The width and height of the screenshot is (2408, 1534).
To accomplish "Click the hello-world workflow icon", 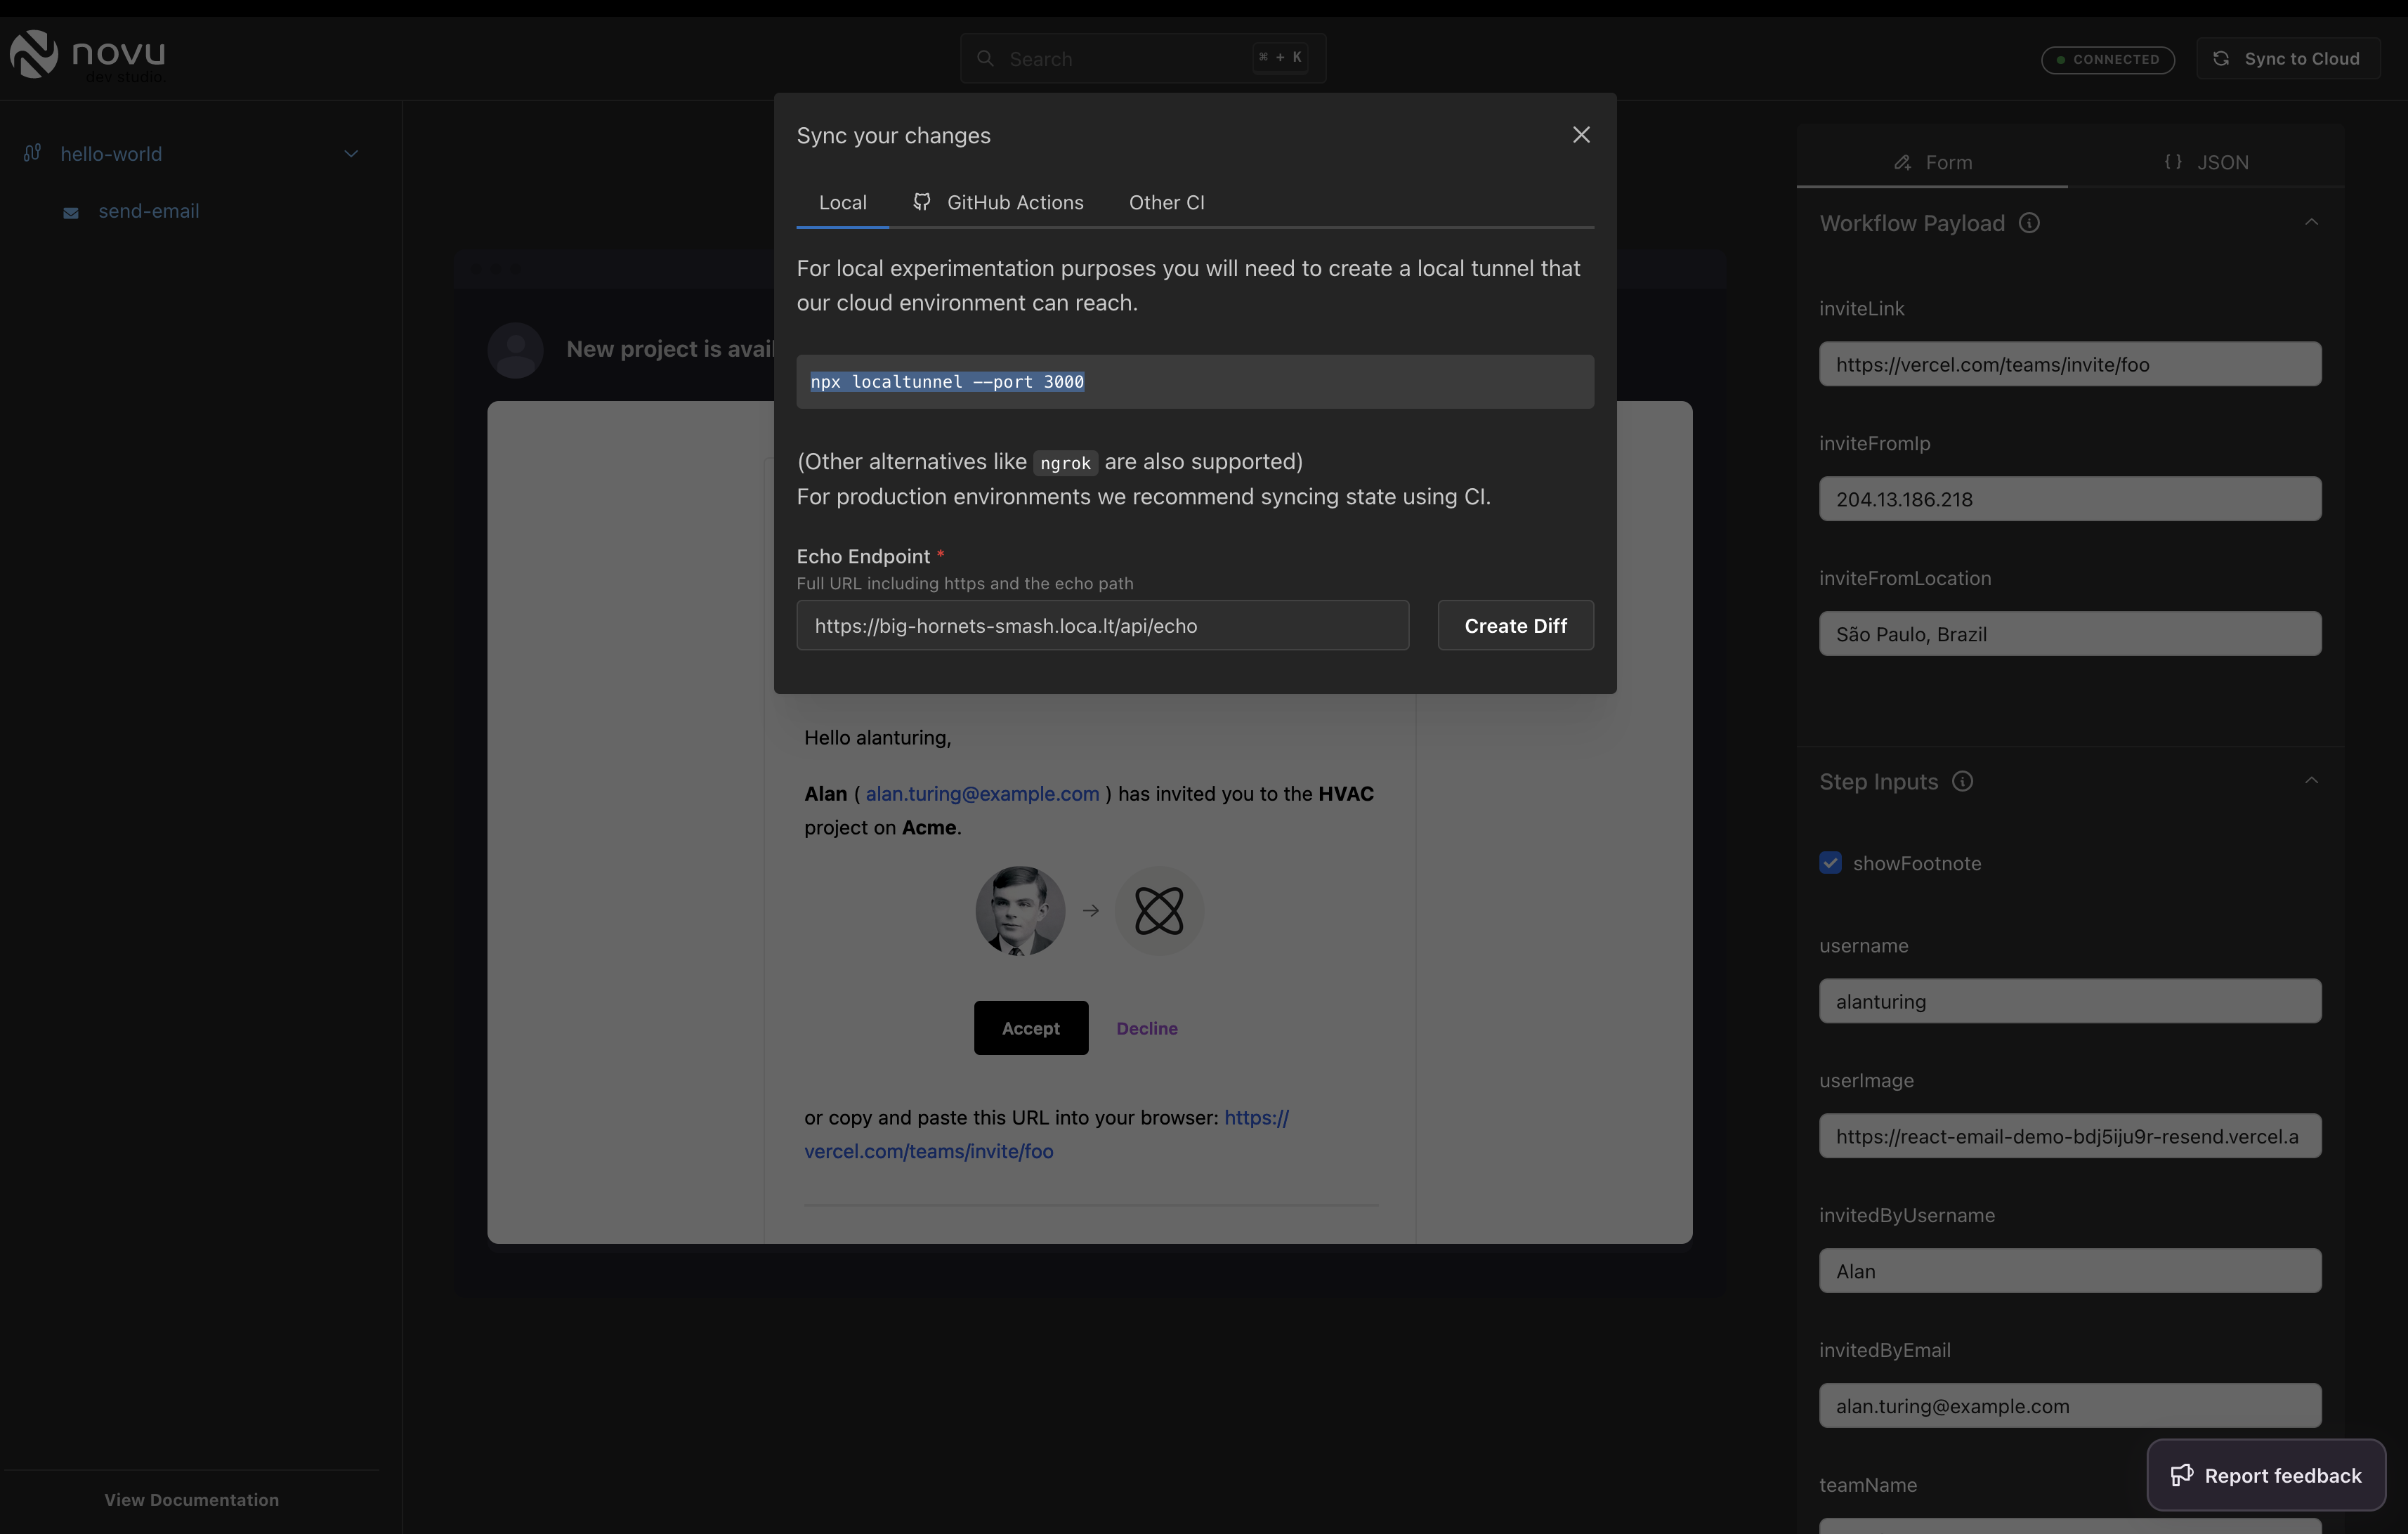I will 32,153.
